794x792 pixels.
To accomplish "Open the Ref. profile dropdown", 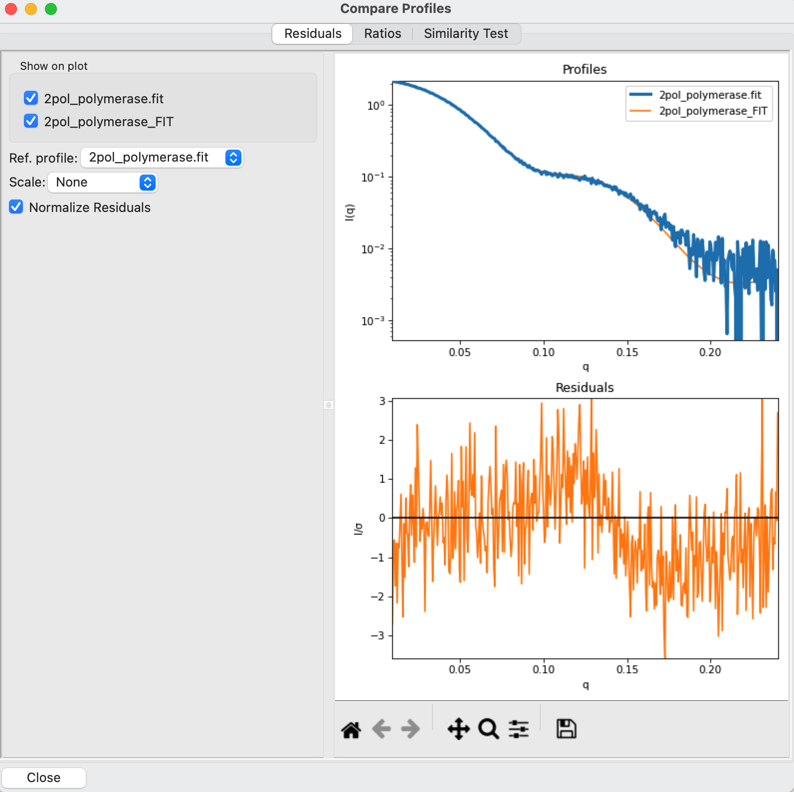I will 162,158.
